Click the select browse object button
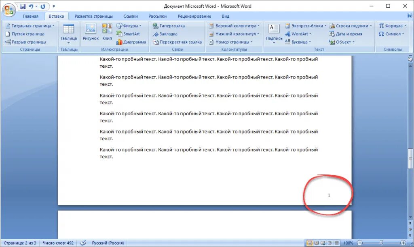Screen dimensions: 414x247 [x=410, y=229]
